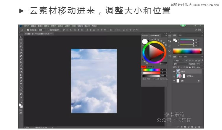222x130 pixels.
Task: Toggle the Auto-Select checkbox in options bar
Action: point(28,30)
